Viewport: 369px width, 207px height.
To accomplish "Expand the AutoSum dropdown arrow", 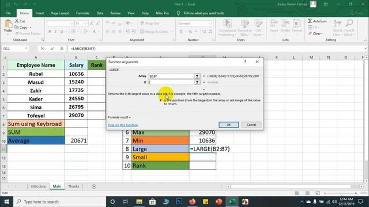I will click(x=330, y=21).
